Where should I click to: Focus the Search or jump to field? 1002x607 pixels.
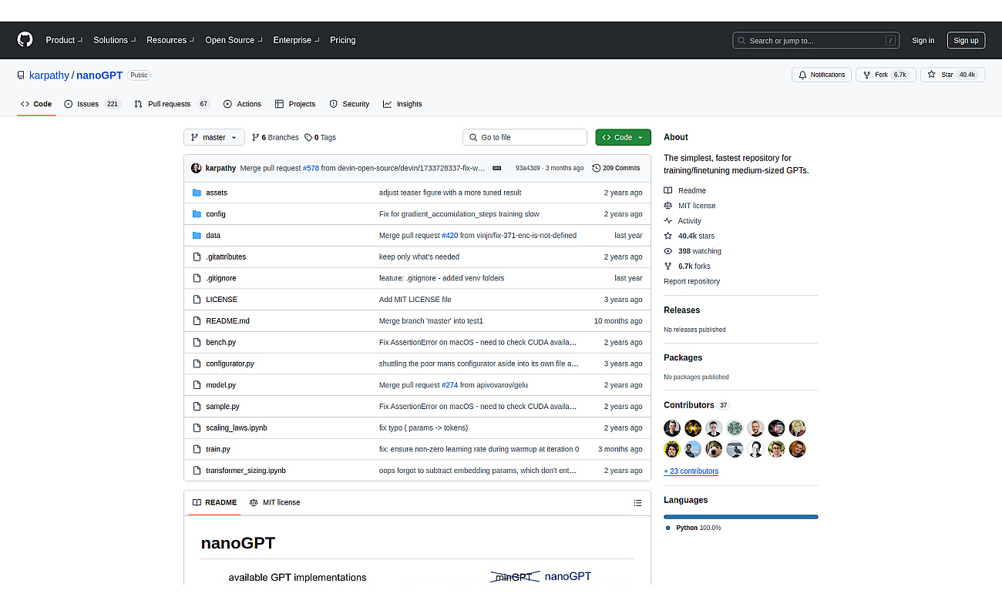(x=816, y=40)
